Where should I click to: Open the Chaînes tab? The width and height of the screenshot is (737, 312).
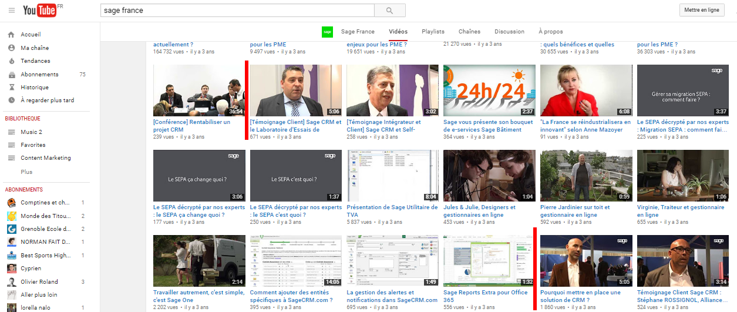[x=469, y=32]
